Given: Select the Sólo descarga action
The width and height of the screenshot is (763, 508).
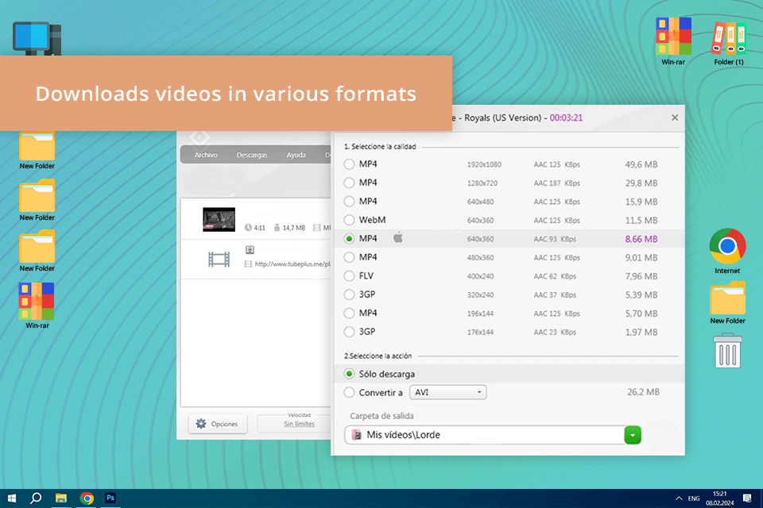Looking at the screenshot, I should [349, 374].
